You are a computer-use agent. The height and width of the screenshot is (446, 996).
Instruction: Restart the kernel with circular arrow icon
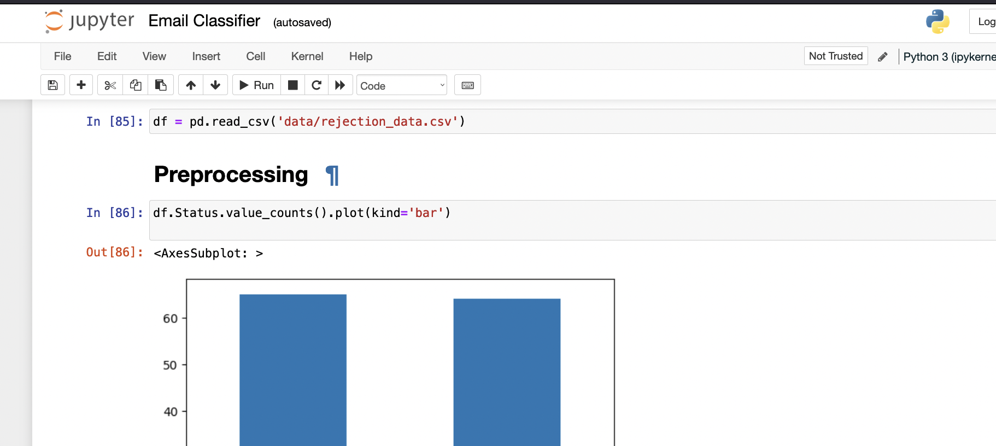point(317,85)
